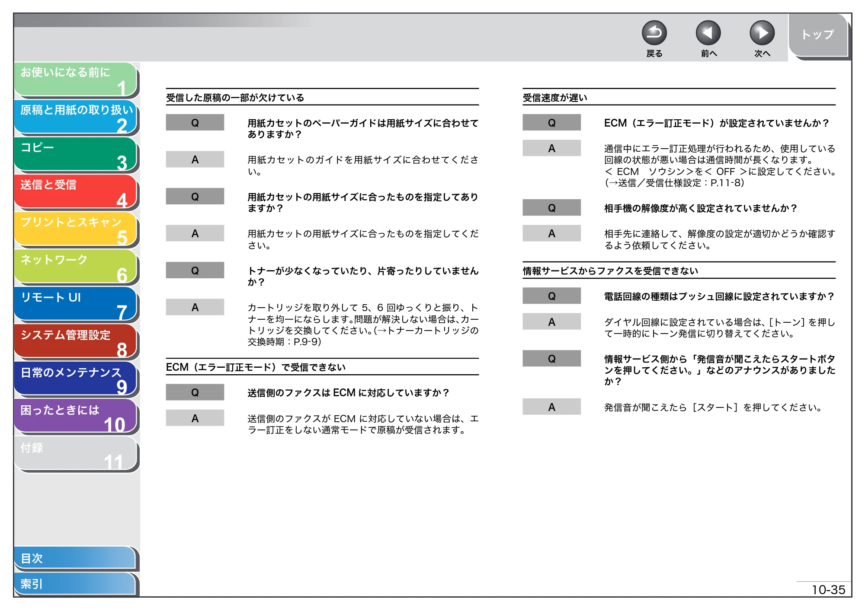The height and width of the screenshot is (611, 865).
Task: Click question ECM(エラー訂正モード)が設定されていませんか?
Action: [717, 123]
